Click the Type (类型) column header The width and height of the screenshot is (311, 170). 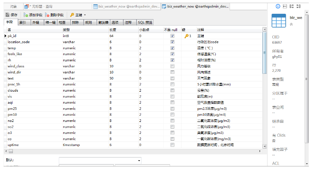click(x=85, y=30)
